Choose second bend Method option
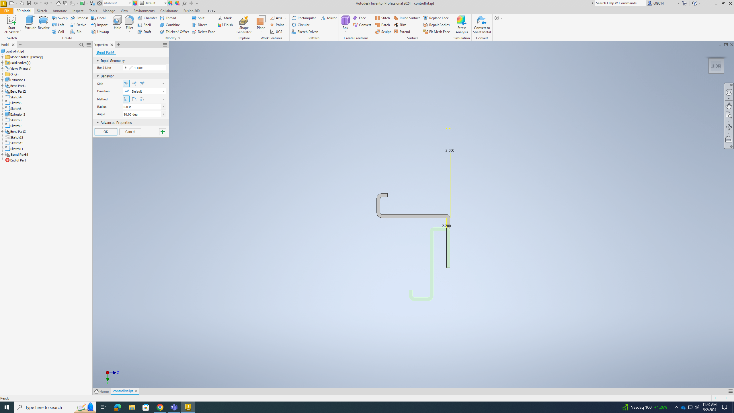734x413 pixels. click(134, 99)
